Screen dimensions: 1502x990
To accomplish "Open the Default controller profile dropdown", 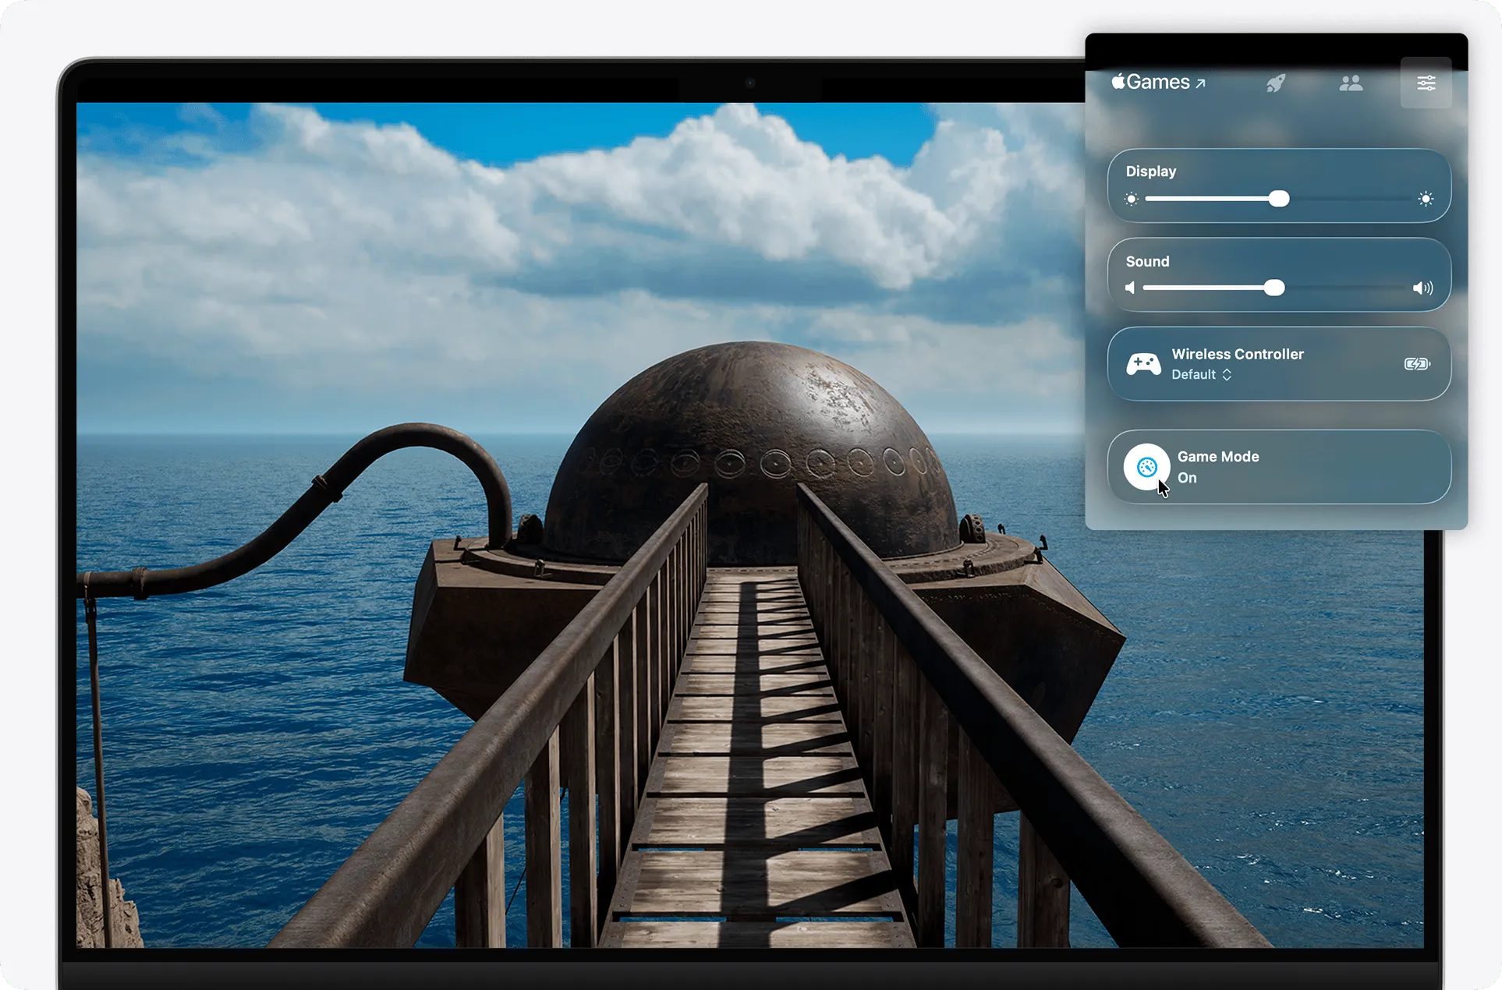I will pyautogui.click(x=1194, y=375).
